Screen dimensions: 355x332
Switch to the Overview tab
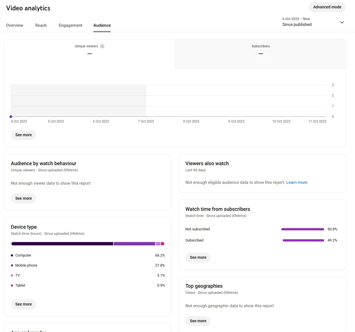[15, 25]
